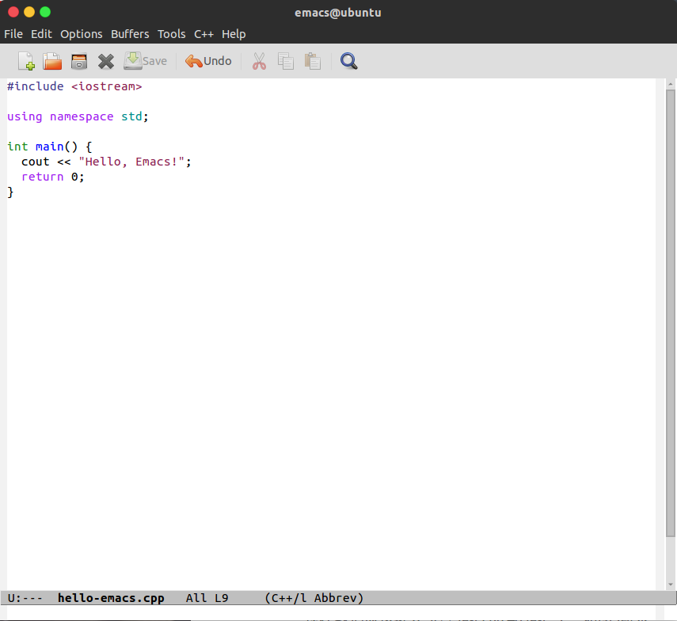Discard current buffer with X icon
Viewport: 677px width, 621px height.
click(x=106, y=61)
